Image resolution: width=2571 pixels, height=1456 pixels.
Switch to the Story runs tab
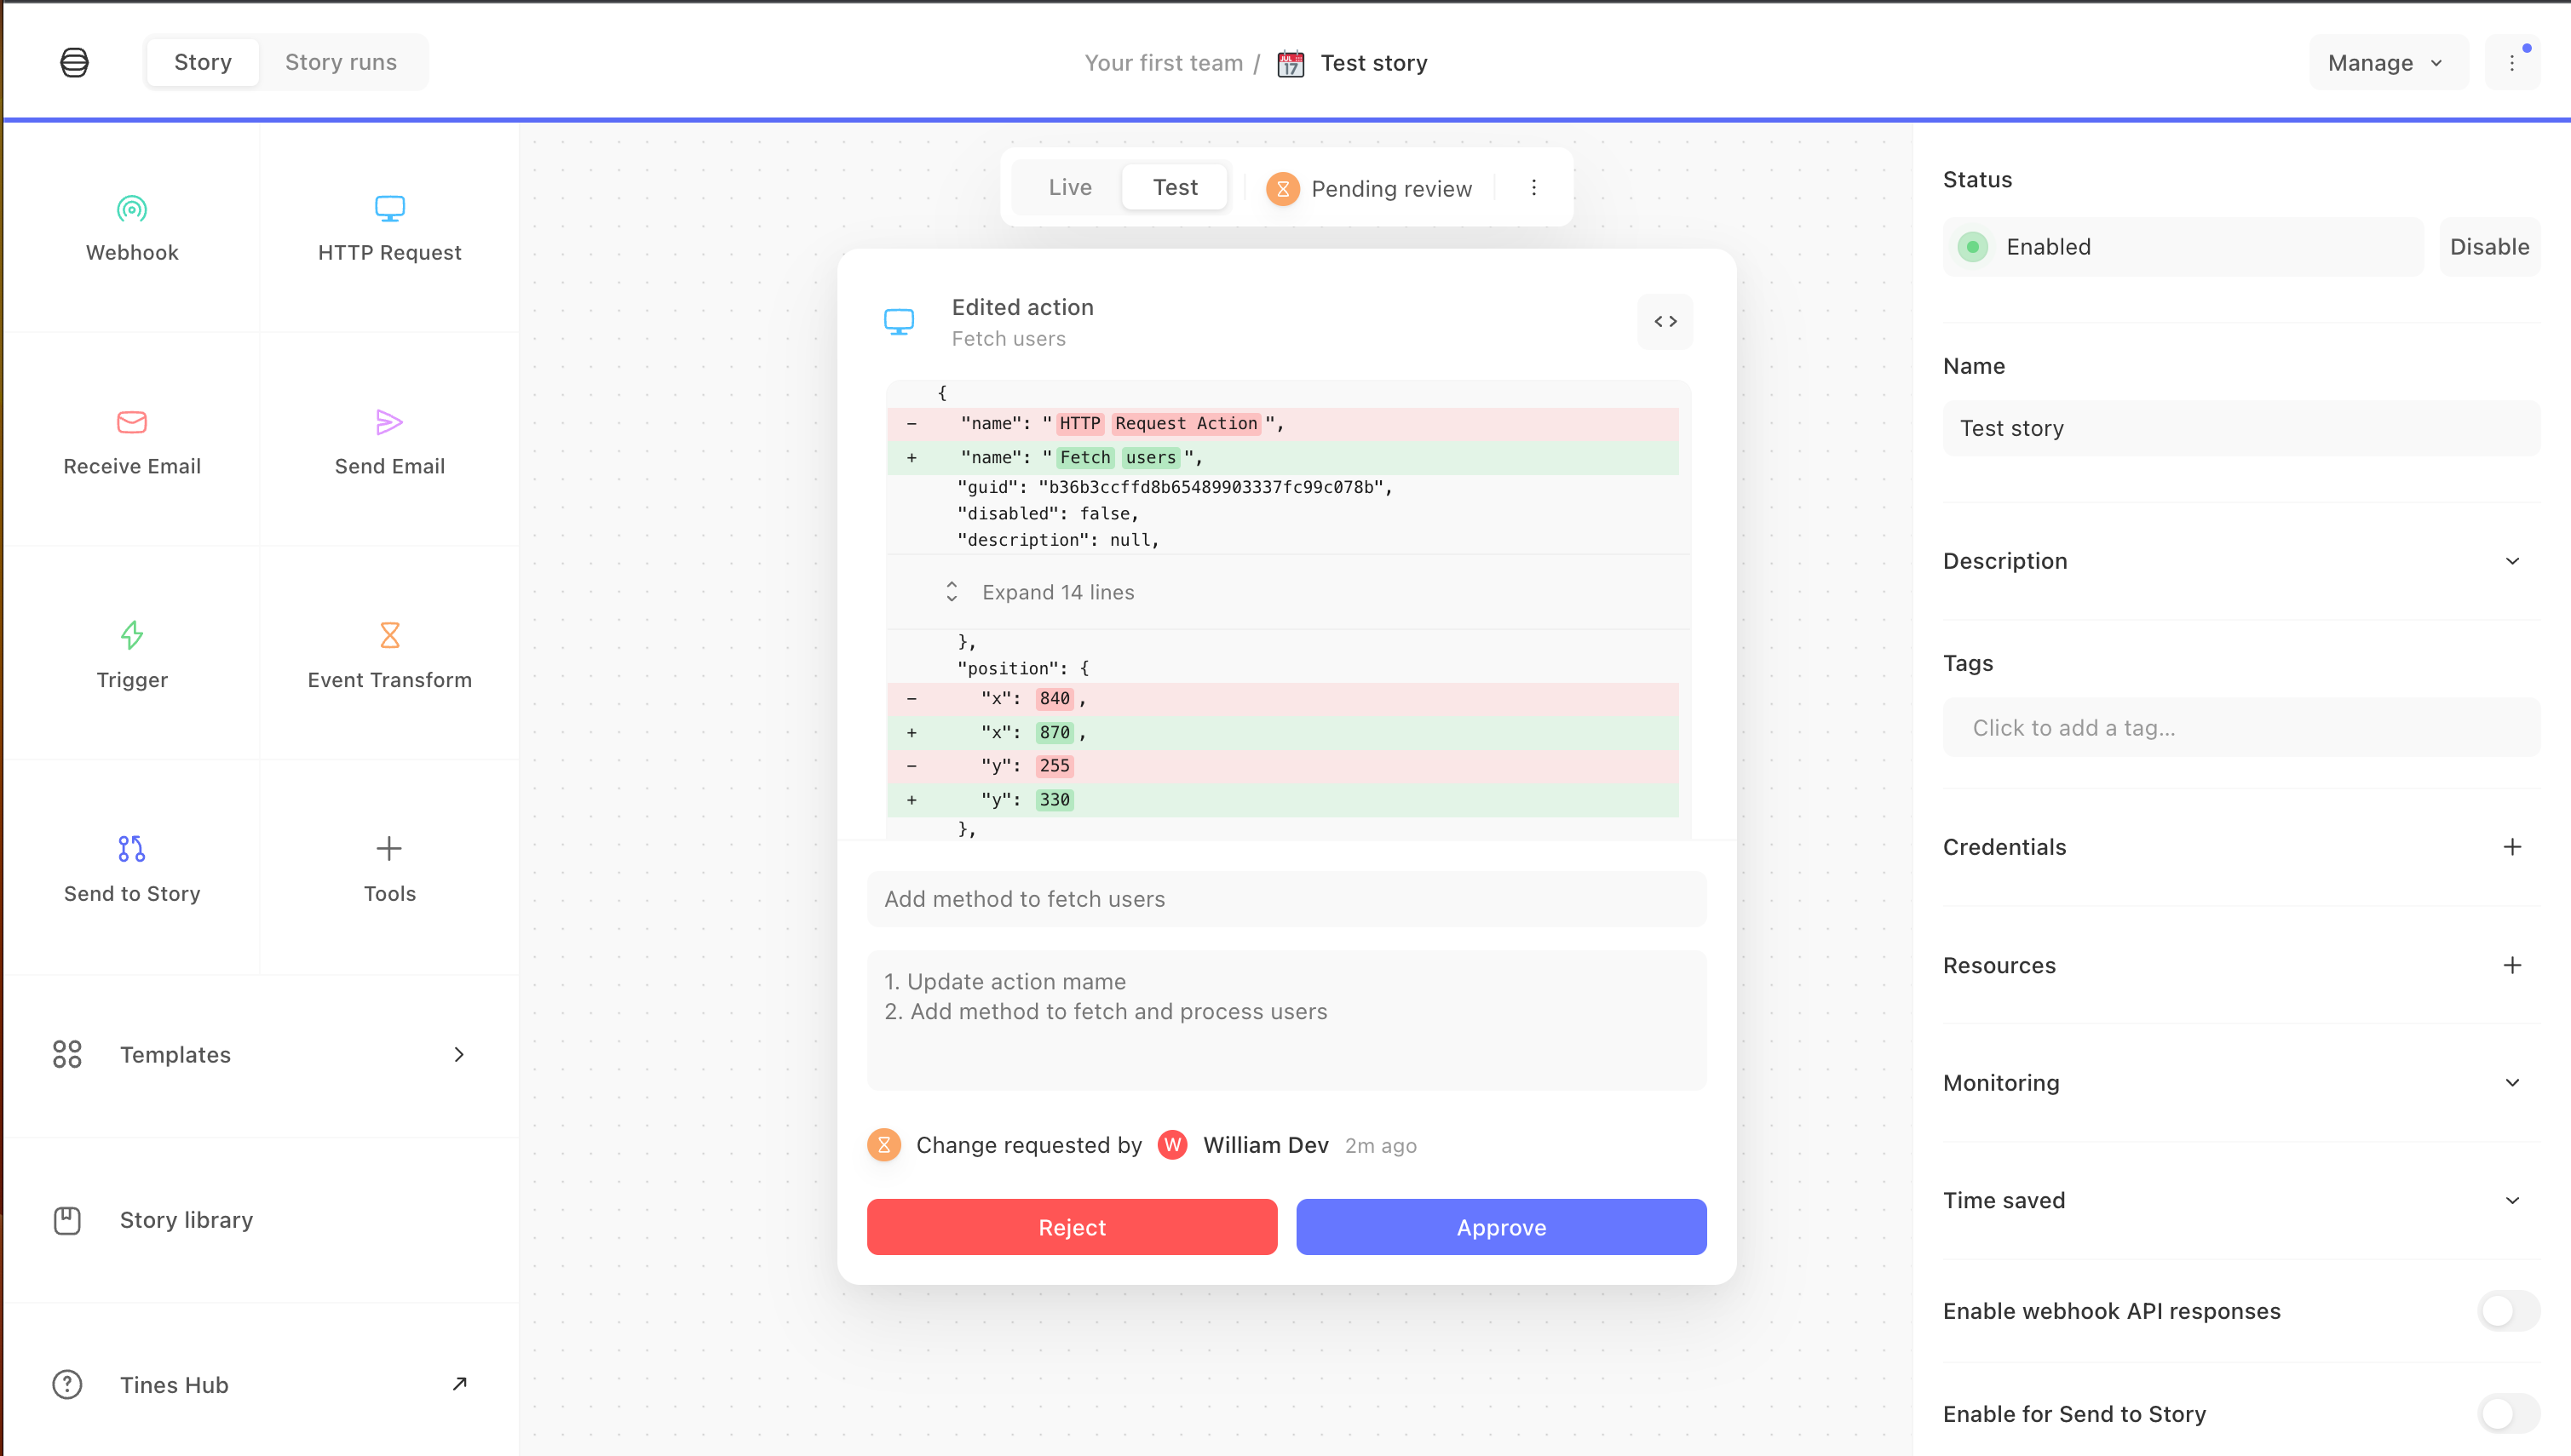tap(340, 61)
